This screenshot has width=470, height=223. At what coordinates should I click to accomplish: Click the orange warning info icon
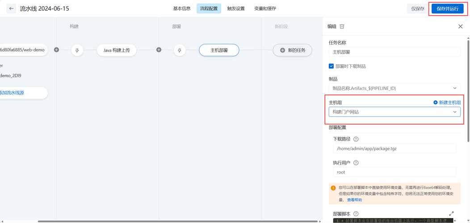tap(333, 188)
